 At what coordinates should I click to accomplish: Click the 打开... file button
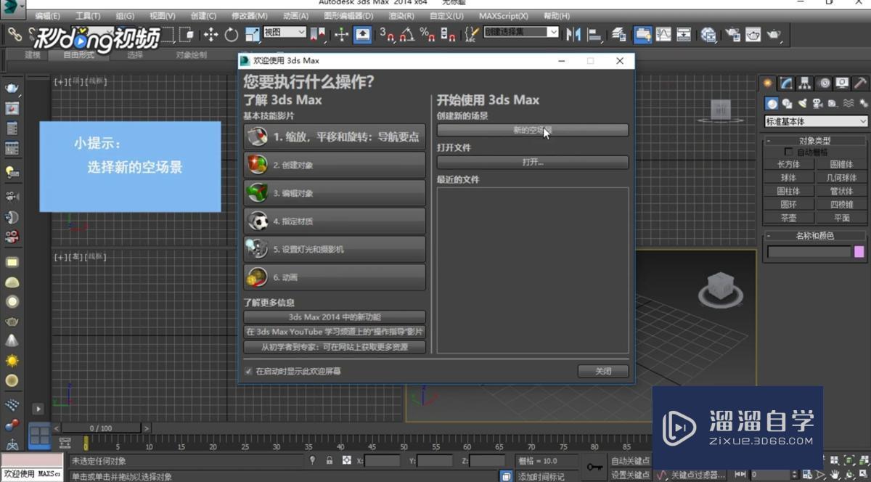[x=533, y=163]
